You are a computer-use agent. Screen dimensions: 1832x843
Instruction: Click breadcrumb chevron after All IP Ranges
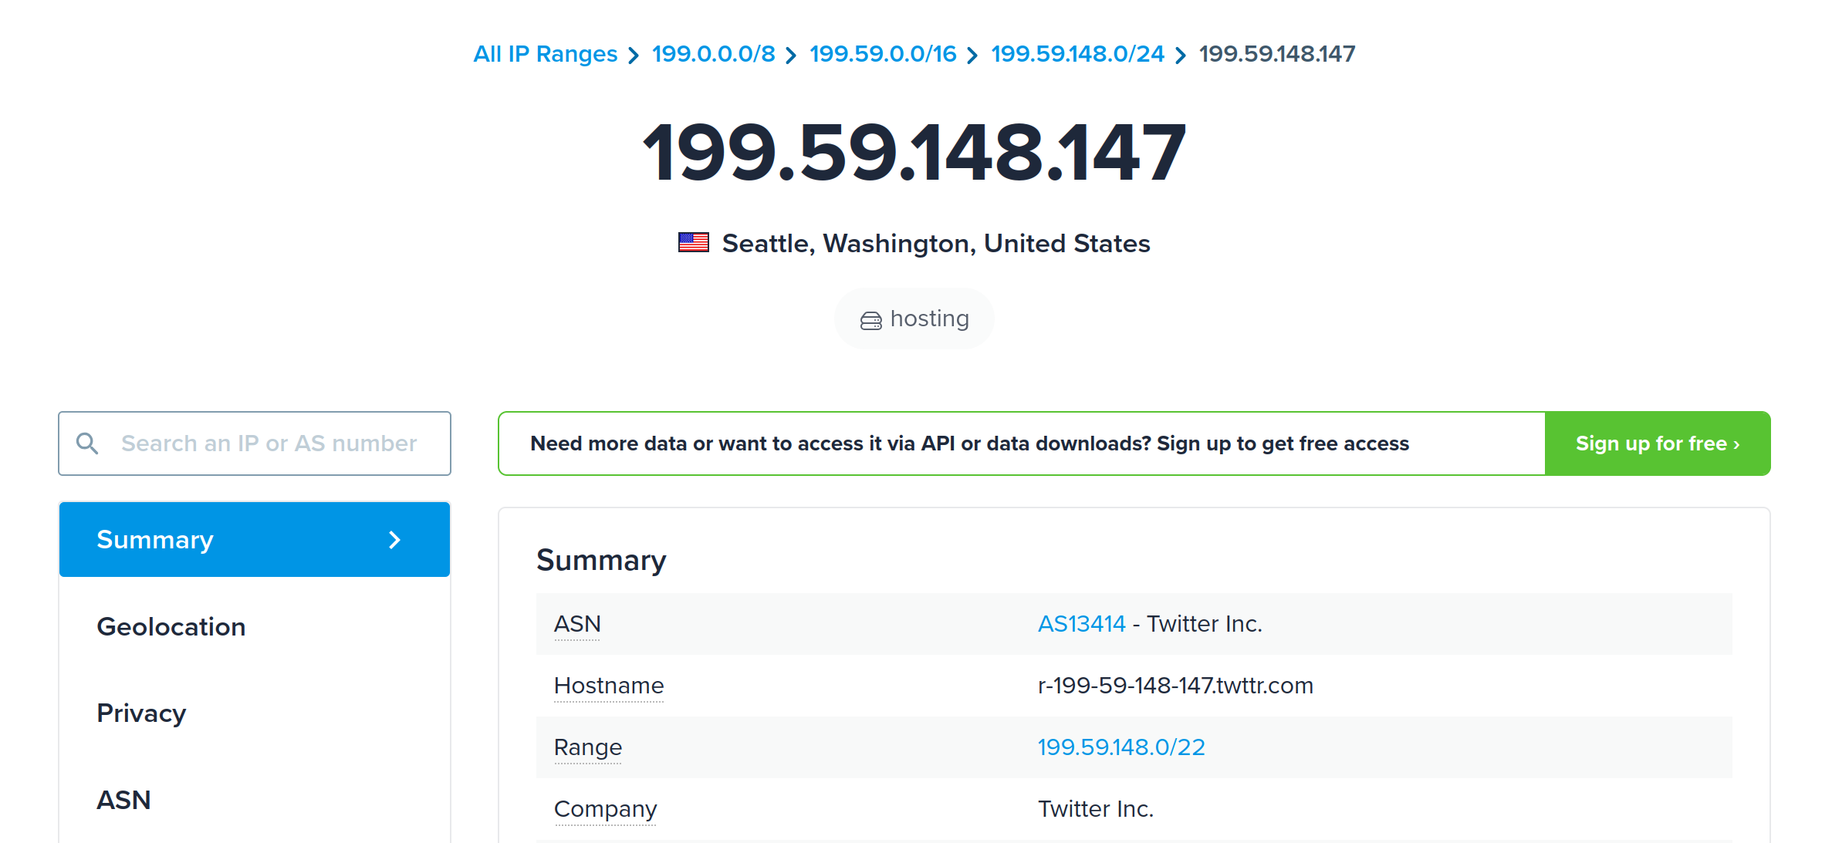pos(634,56)
